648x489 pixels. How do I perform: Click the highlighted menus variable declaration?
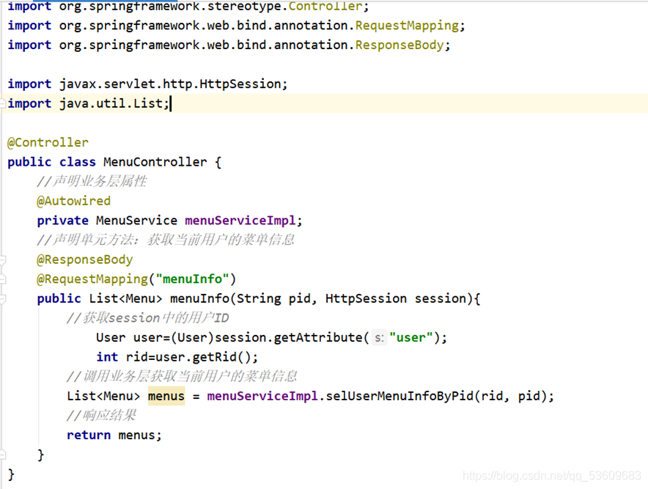166,396
